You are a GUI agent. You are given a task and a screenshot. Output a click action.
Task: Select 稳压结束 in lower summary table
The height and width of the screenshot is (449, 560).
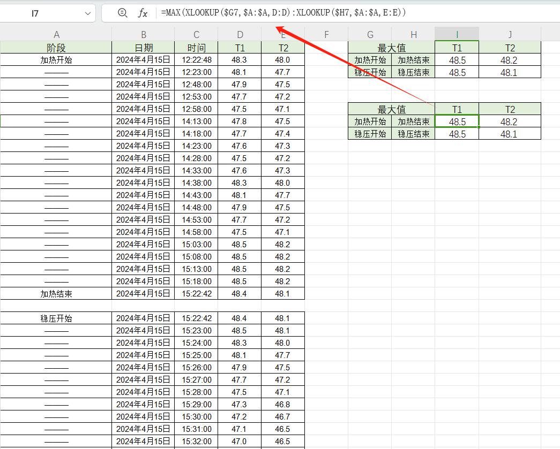[x=414, y=134]
